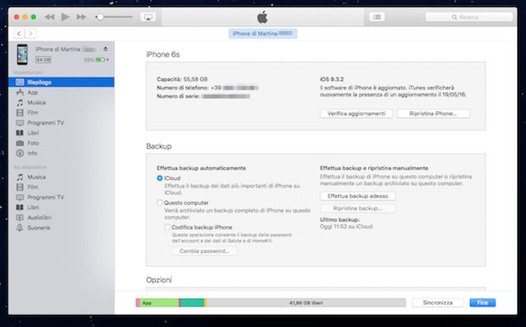
Task: Click the Cambia password button
Action: click(x=204, y=251)
